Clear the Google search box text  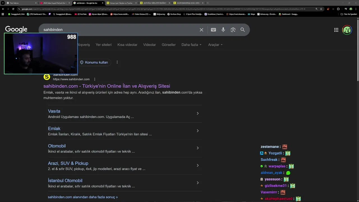coord(201,30)
